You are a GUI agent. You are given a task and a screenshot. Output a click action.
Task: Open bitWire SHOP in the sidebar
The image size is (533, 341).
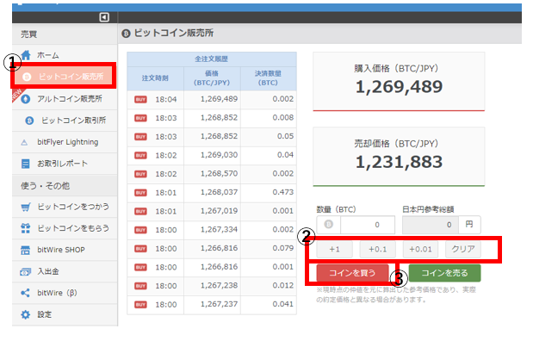coord(65,251)
